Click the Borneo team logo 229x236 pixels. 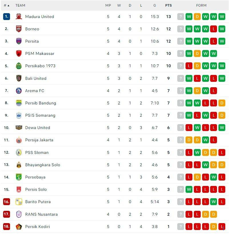[x=19, y=29]
